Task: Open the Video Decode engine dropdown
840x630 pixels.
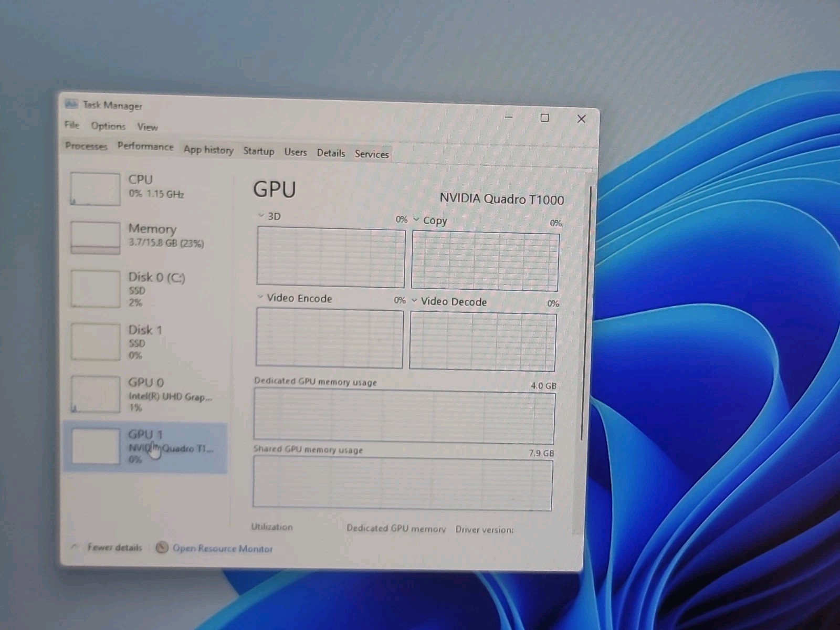Action: tap(414, 300)
